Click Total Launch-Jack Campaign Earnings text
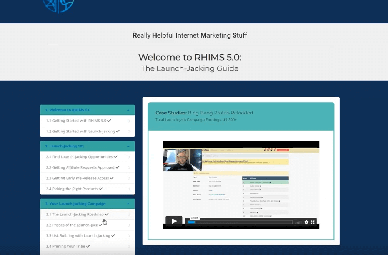The image size is (388, 255). pyautogui.click(x=196, y=119)
